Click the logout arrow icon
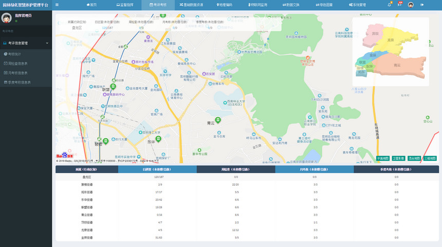This screenshot has height=247, width=442. pos(422,5)
